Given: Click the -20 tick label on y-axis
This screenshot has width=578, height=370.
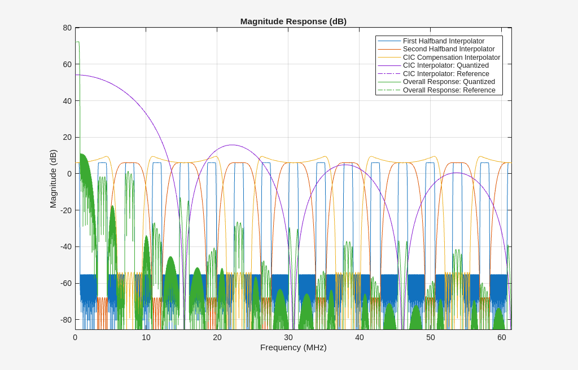Looking at the screenshot, I should click(66, 210).
